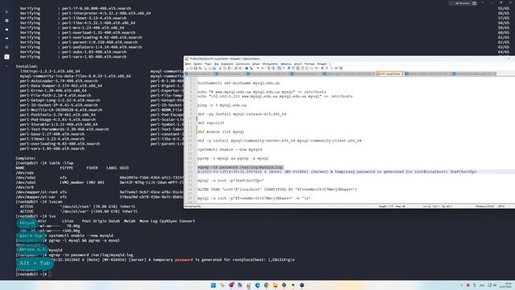515x290 pixels.
Task: Click the highlighted egrep password line in Notepad++
Action: click(x=240, y=168)
